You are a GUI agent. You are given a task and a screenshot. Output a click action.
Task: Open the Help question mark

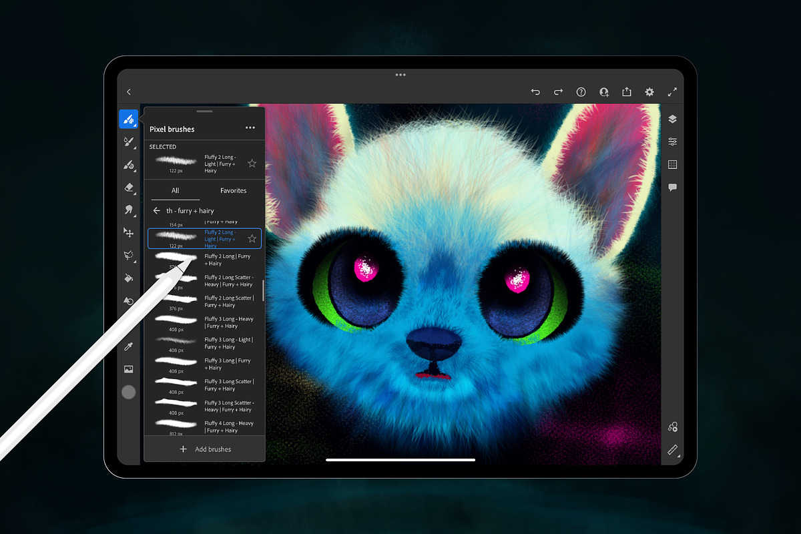click(x=581, y=92)
